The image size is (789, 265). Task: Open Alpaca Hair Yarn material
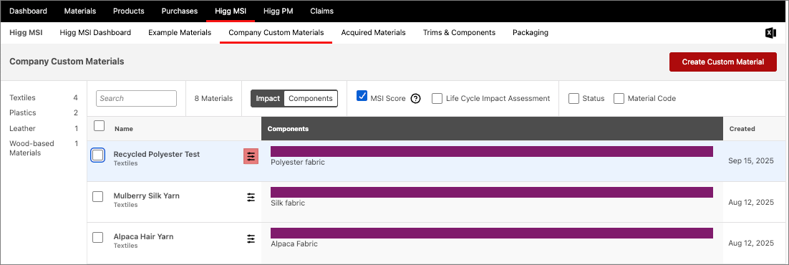[143, 237]
